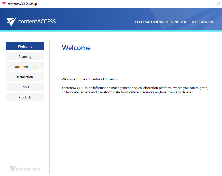Click the contentACCESS wordmark in the banner
This screenshot has width=222, height=176.
37,22
